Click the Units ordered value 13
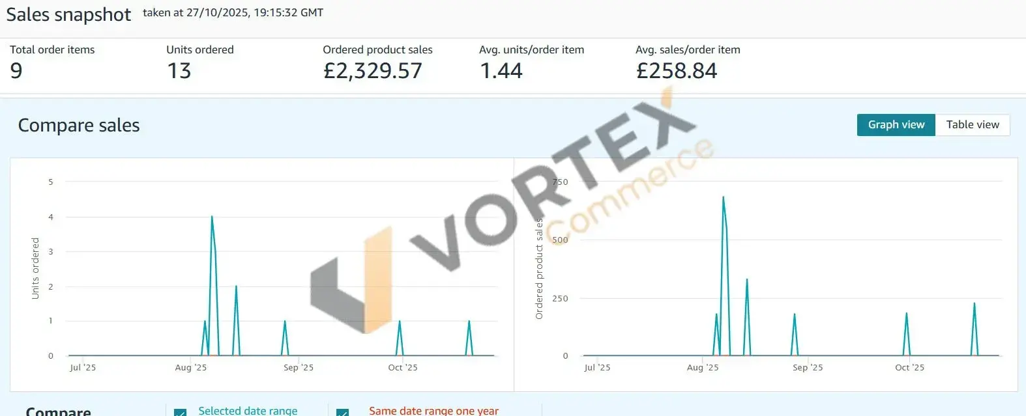Screen dimensions: 1026x416 pyautogui.click(x=179, y=70)
